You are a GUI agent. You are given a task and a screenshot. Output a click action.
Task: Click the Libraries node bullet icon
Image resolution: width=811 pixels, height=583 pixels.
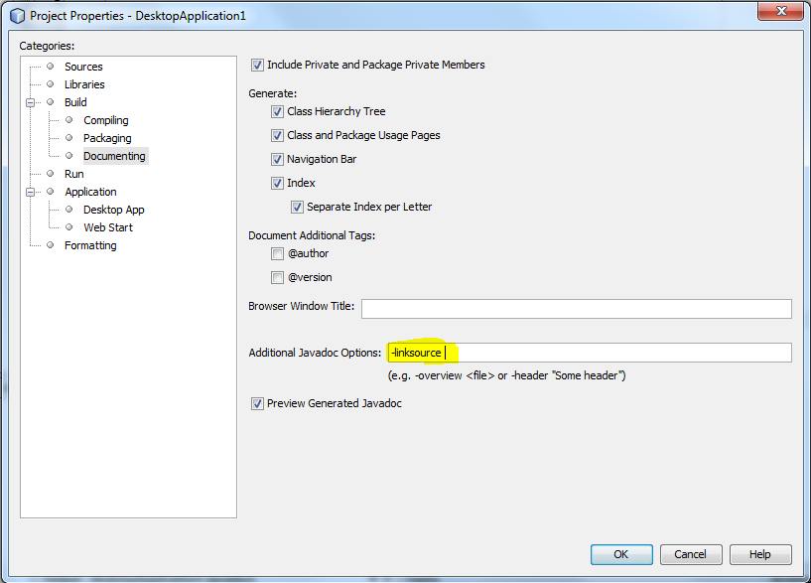[51, 83]
